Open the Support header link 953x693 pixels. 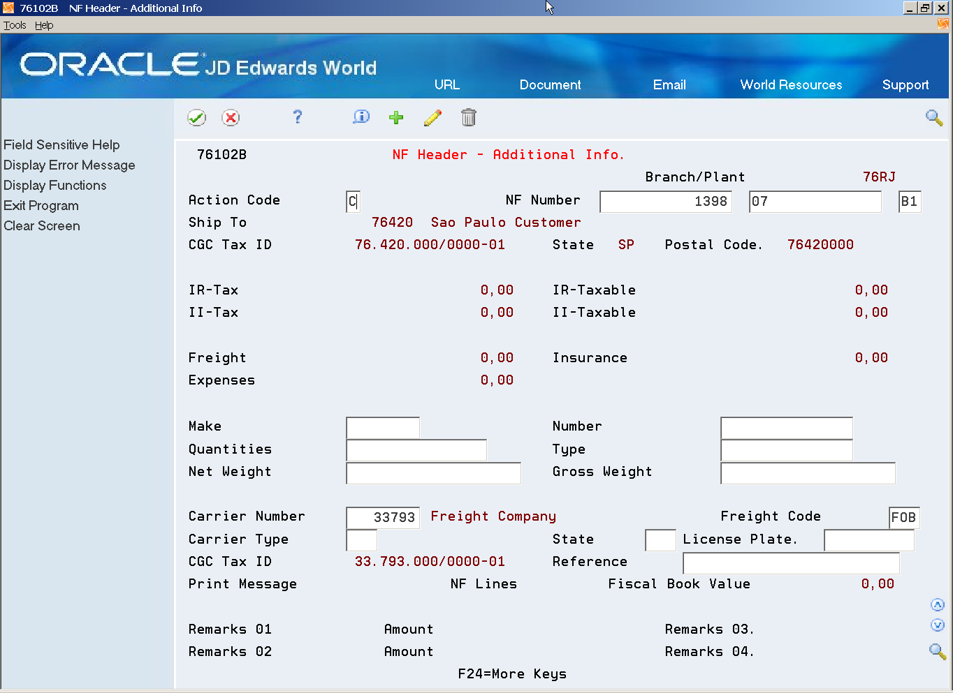coord(905,85)
